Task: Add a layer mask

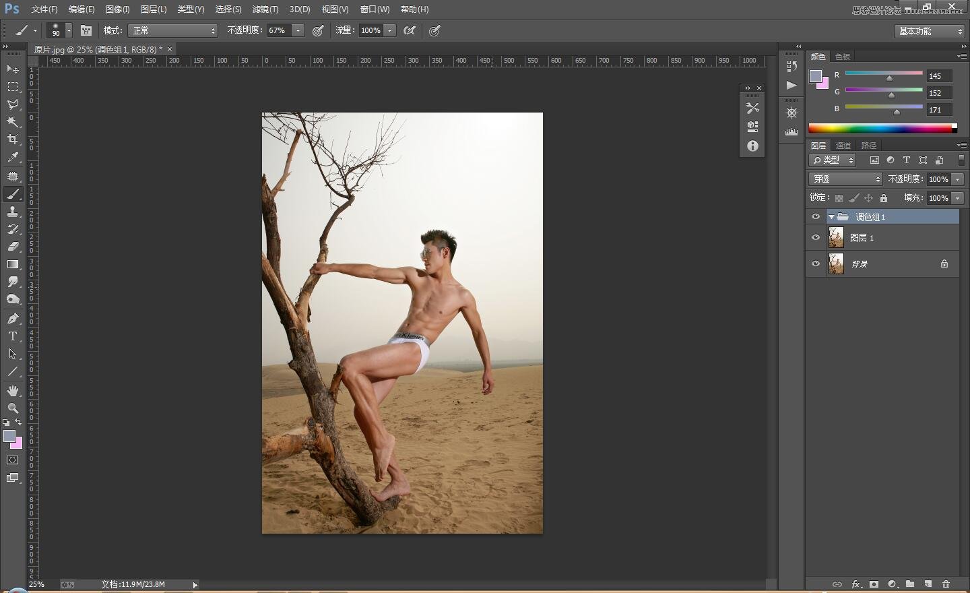Action: pyautogui.click(x=874, y=584)
